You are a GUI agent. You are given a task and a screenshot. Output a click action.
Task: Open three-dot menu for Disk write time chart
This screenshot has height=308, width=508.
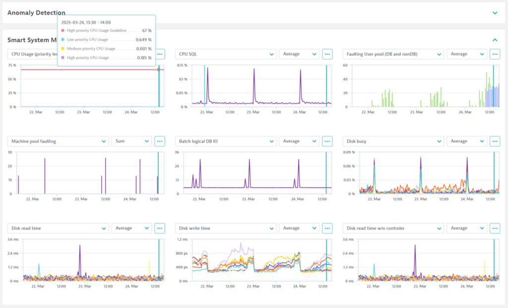tap(327, 228)
